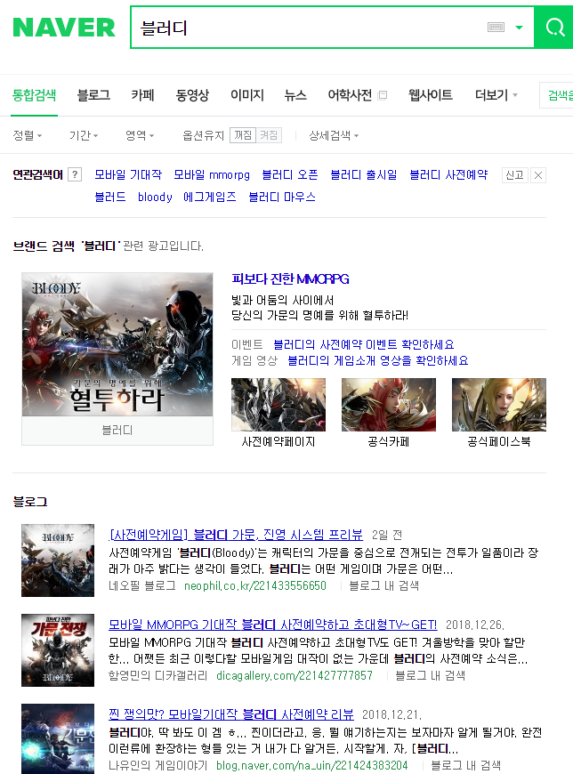
Task: Click into the search field containing 블러디
Action: [303, 28]
